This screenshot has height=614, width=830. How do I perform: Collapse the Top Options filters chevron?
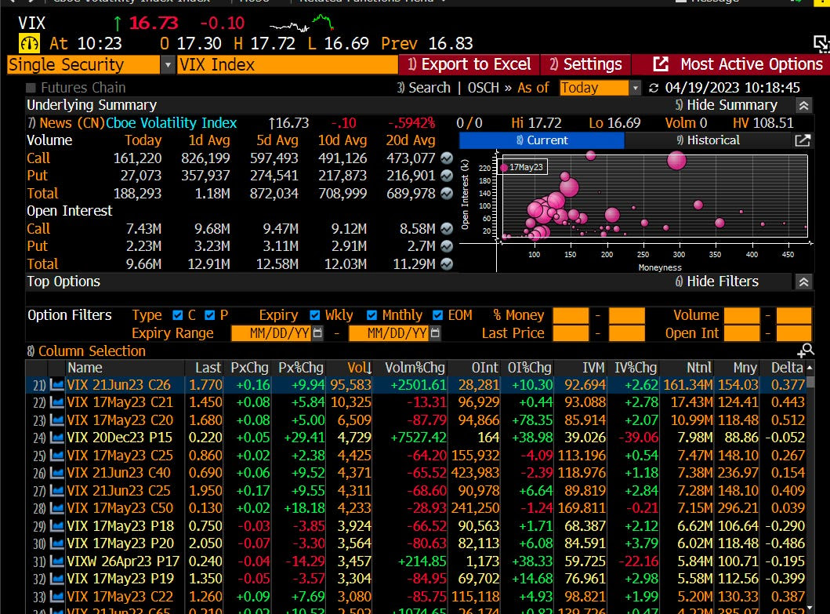[803, 282]
